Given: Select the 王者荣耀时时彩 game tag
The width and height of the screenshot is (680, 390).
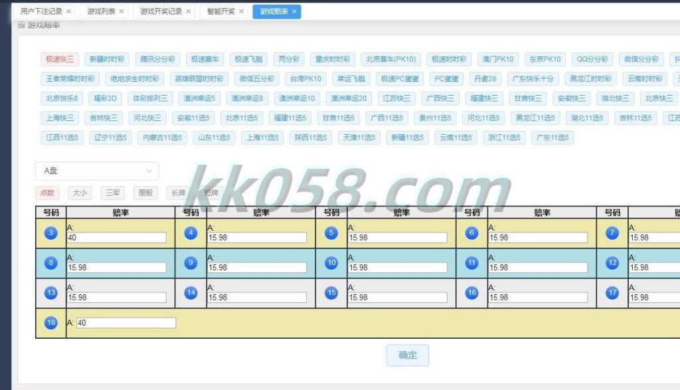Looking at the screenshot, I should [x=70, y=78].
